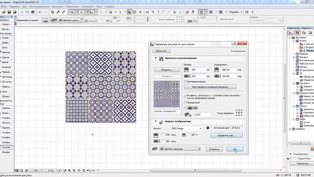The height and width of the screenshot is (177, 314).
Task: Click the rotation angle field 0,00°
Action: [202, 115]
